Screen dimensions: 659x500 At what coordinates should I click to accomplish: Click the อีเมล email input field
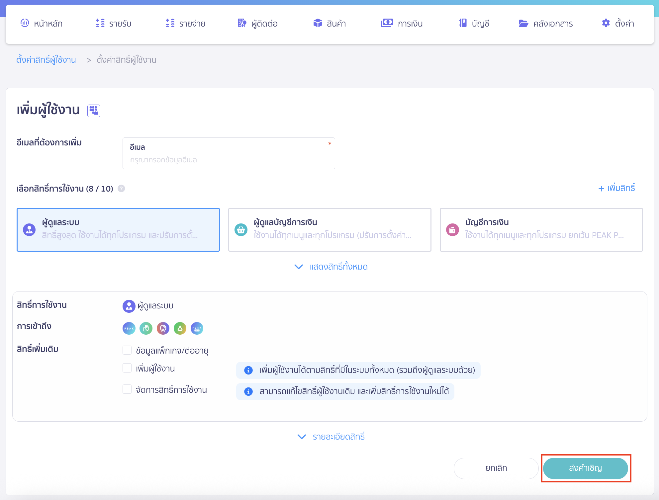(229, 159)
